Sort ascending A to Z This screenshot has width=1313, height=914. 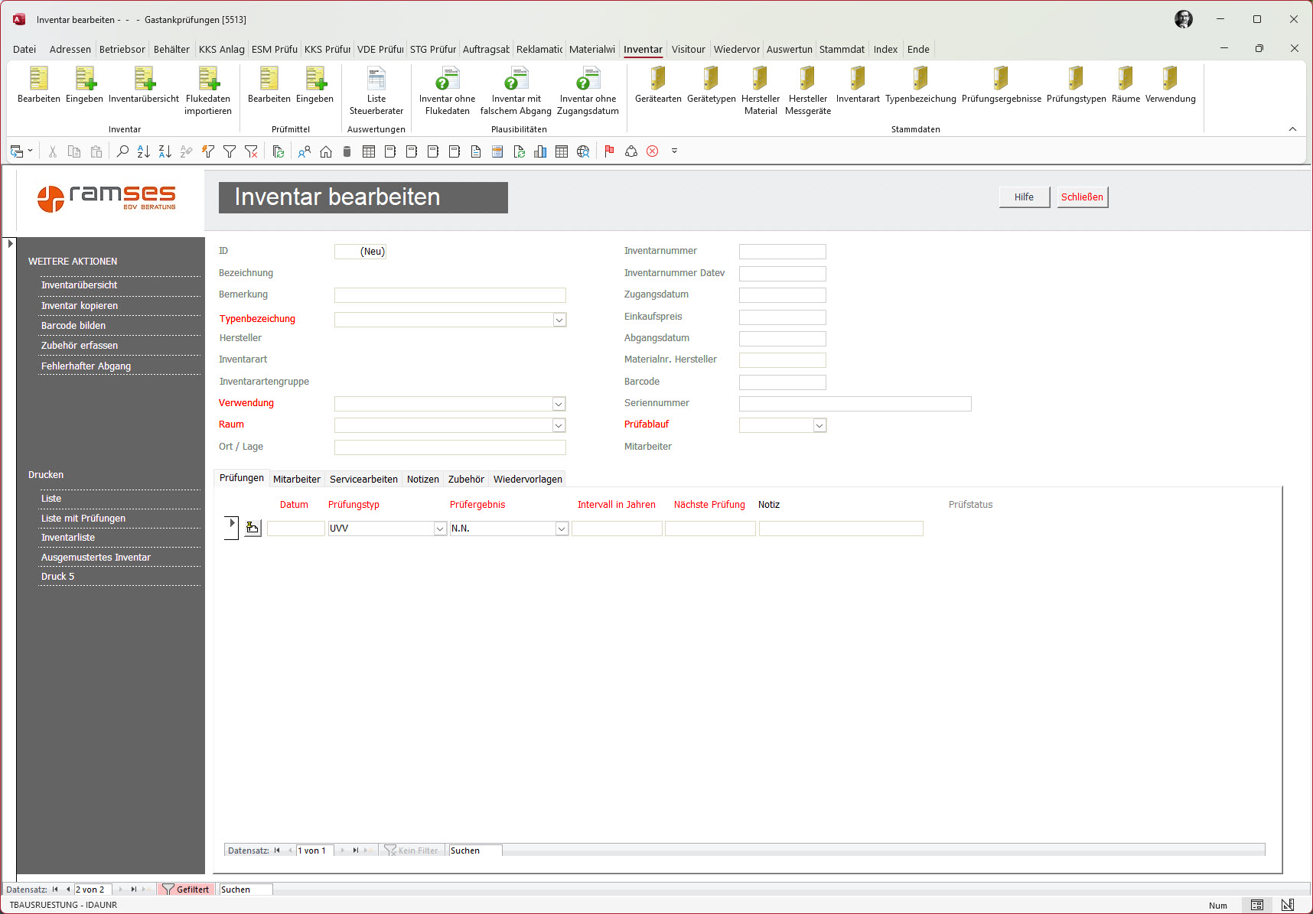[x=143, y=151]
